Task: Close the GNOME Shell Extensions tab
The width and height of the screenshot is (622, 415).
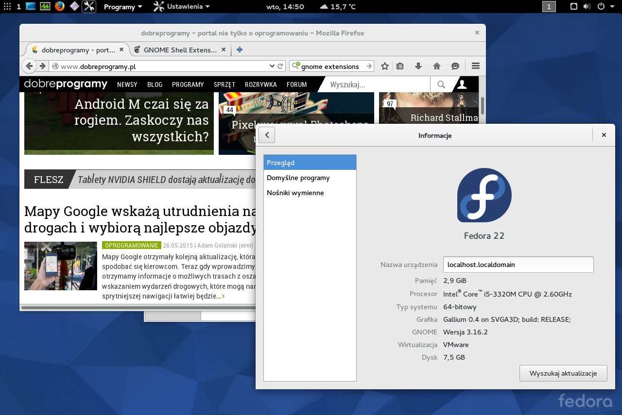Action: 224,50
